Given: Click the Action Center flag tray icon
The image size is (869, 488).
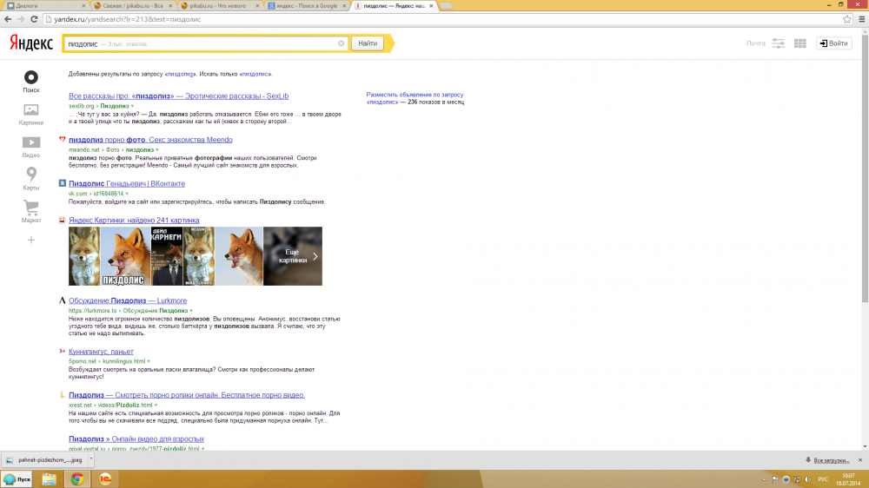Looking at the screenshot, I should [775, 479].
